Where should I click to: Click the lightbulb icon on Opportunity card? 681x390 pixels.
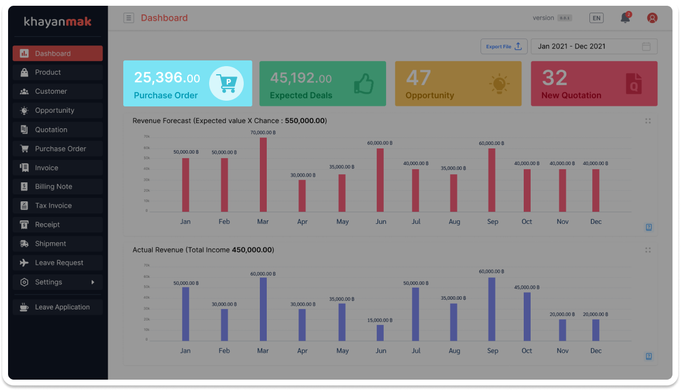pos(499,84)
